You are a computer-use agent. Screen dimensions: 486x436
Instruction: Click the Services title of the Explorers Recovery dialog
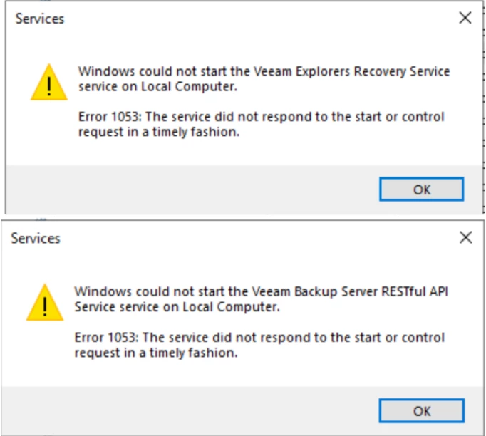(40, 19)
